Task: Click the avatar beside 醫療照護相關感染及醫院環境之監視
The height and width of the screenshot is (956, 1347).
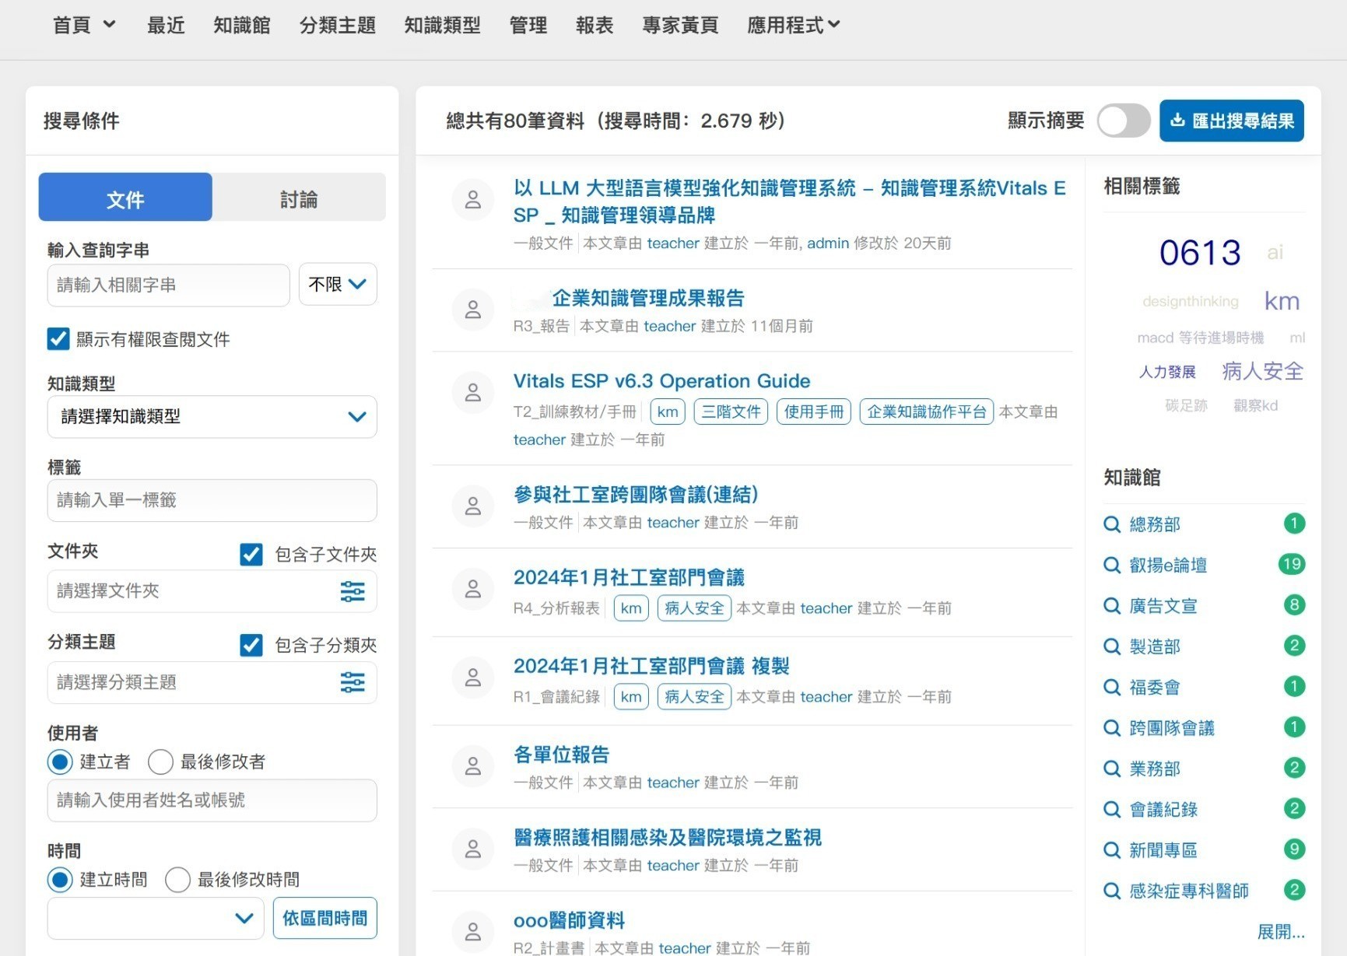Action: (x=472, y=849)
